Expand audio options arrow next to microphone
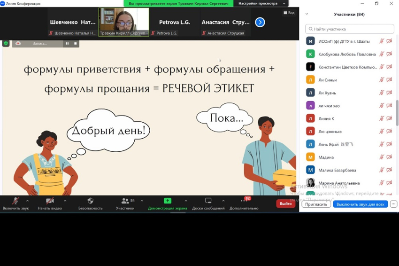This screenshot has height=266, width=399. click(28, 201)
